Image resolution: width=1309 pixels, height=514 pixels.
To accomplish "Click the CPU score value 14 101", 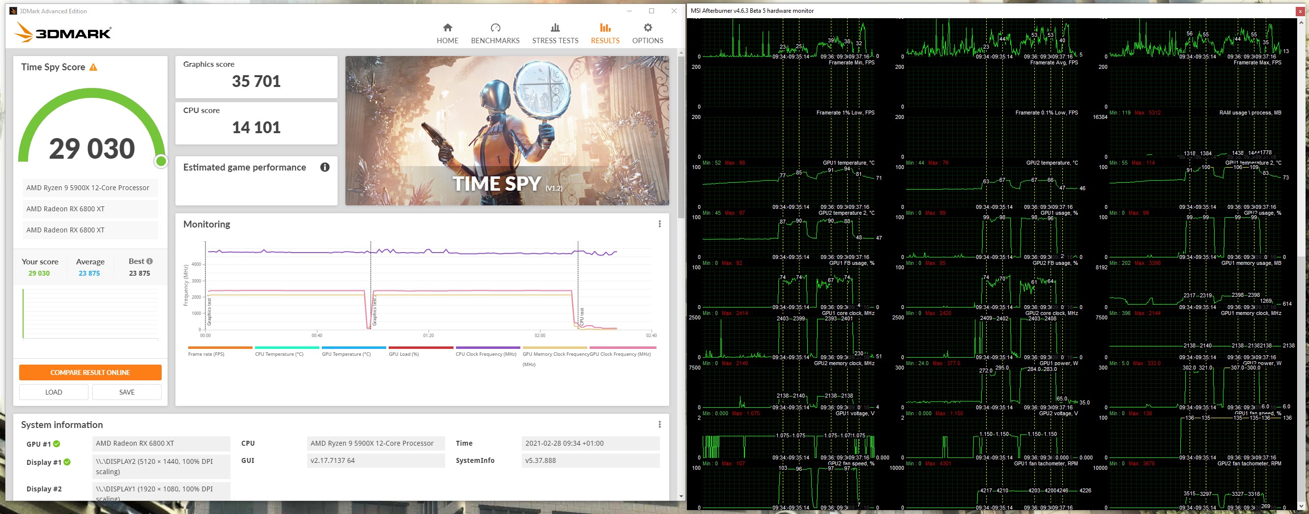I will point(256,127).
